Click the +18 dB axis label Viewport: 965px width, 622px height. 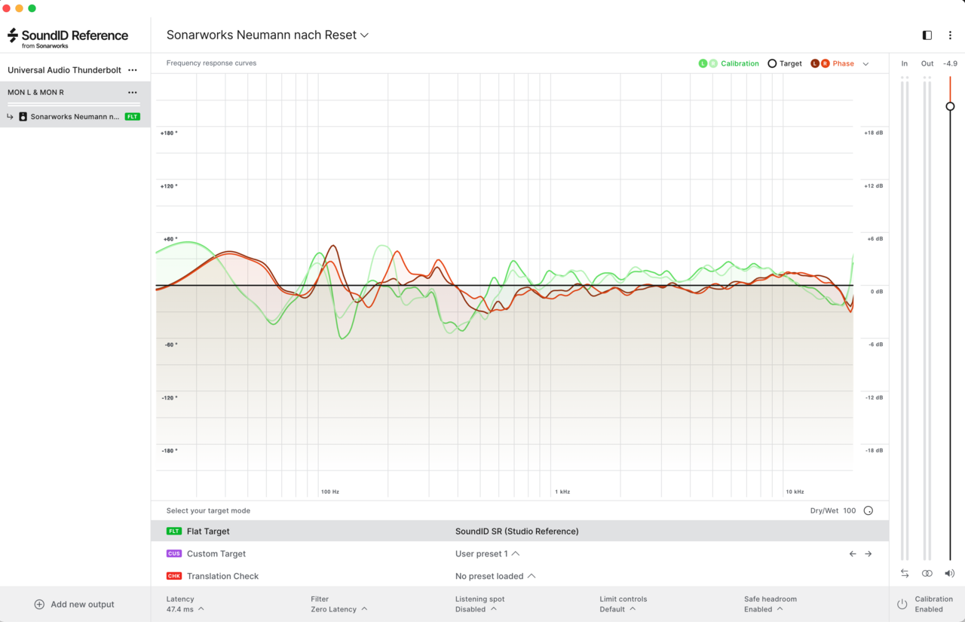(873, 133)
